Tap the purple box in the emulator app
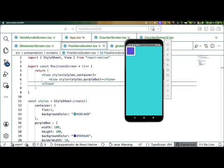 (x=131, y=51)
